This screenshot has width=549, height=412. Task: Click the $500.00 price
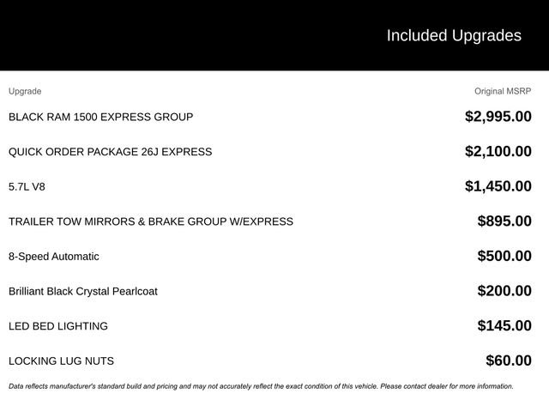504,257
